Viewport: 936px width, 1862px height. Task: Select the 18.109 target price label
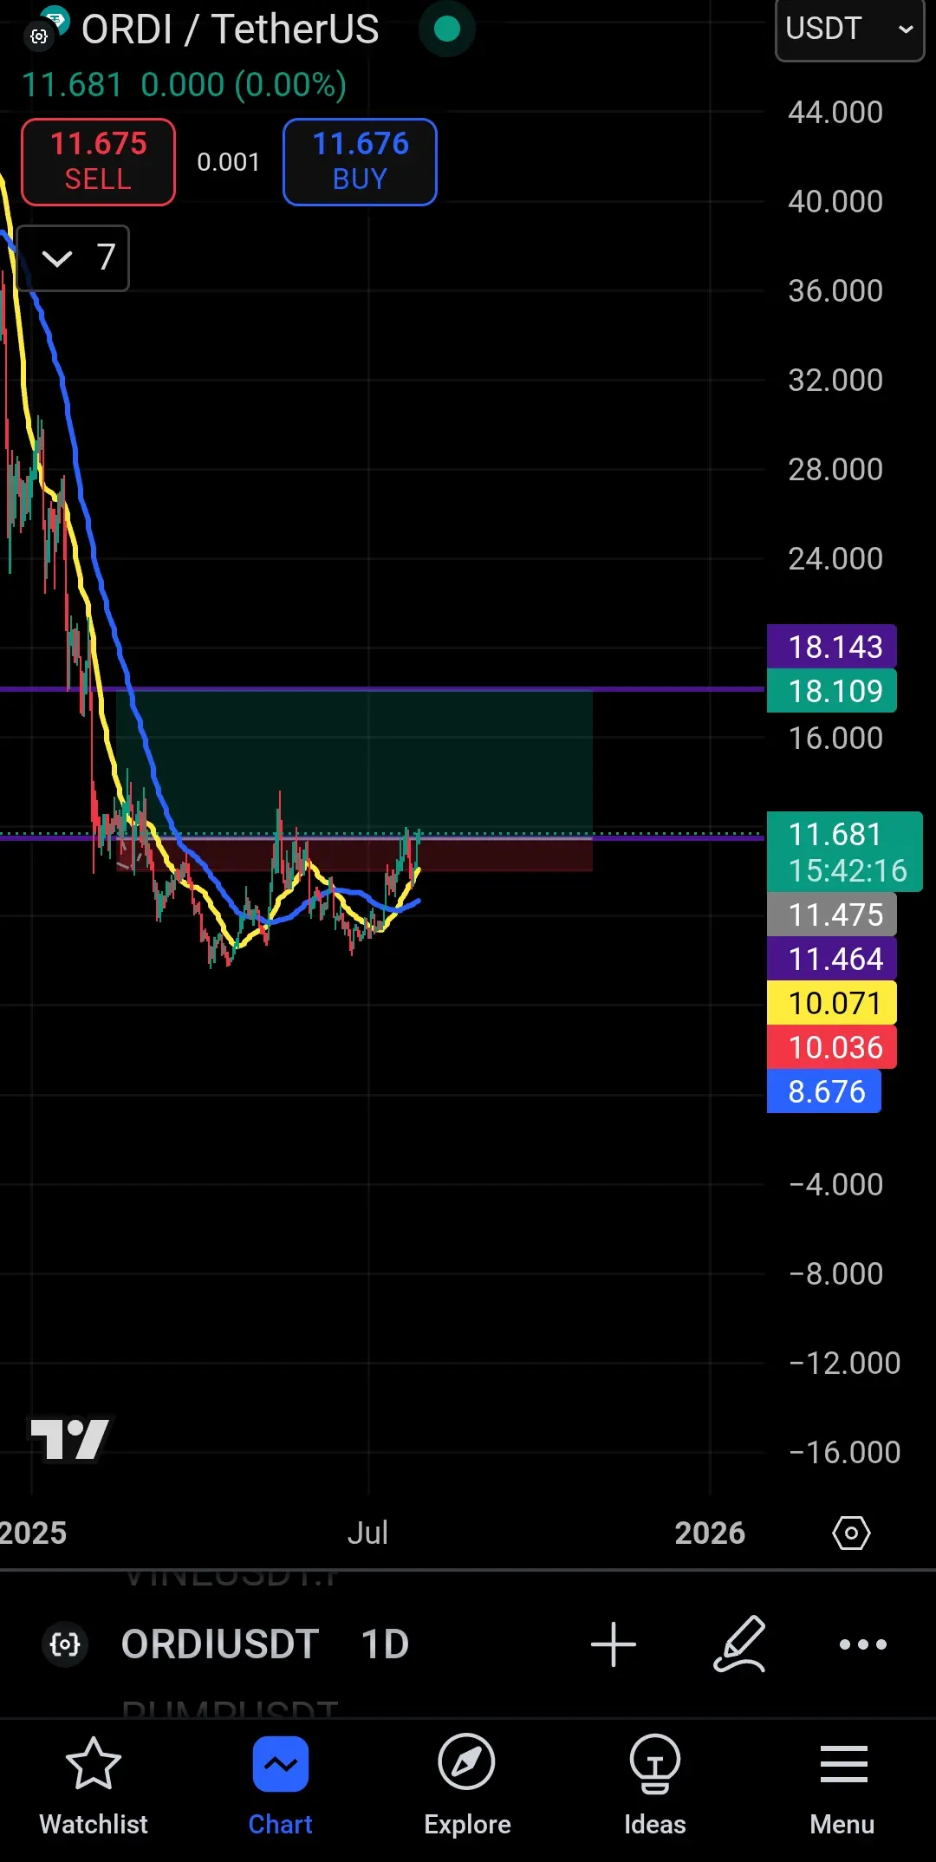click(x=832, y=691)
